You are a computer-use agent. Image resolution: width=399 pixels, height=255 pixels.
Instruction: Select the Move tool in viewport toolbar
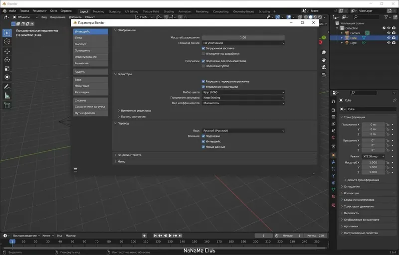7,51
